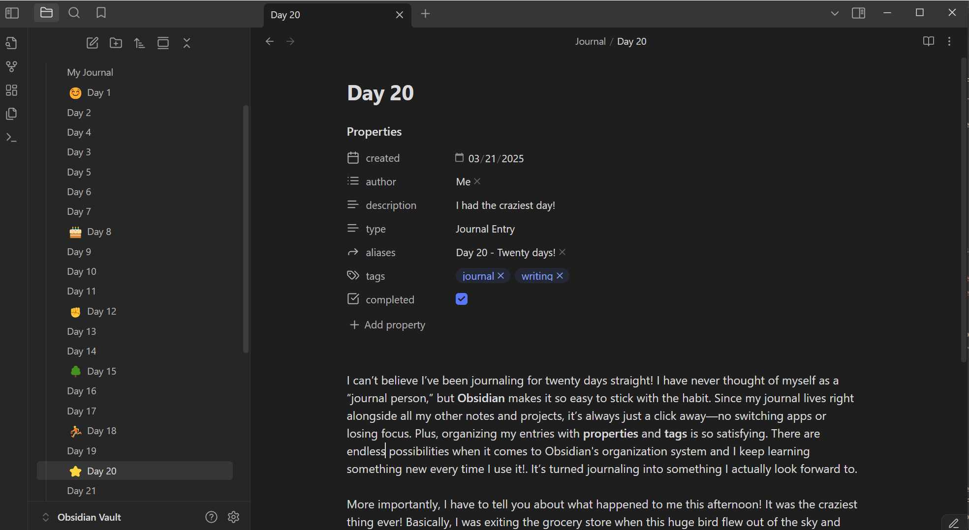Toggle the right sidebar
The height and width of the screenshot is (530, 969).
858,13
